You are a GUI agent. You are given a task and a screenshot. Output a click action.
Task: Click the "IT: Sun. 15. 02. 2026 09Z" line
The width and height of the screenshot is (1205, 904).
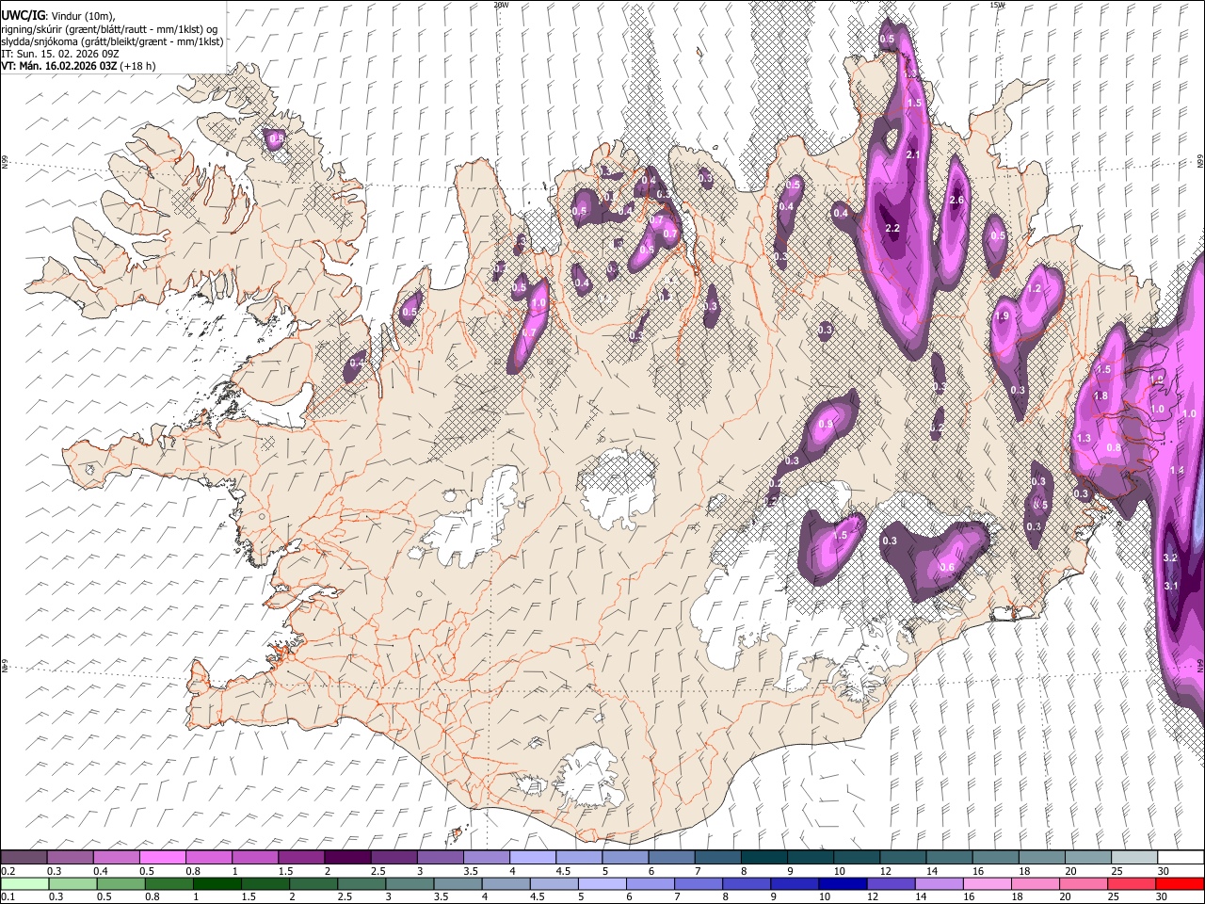60,54
